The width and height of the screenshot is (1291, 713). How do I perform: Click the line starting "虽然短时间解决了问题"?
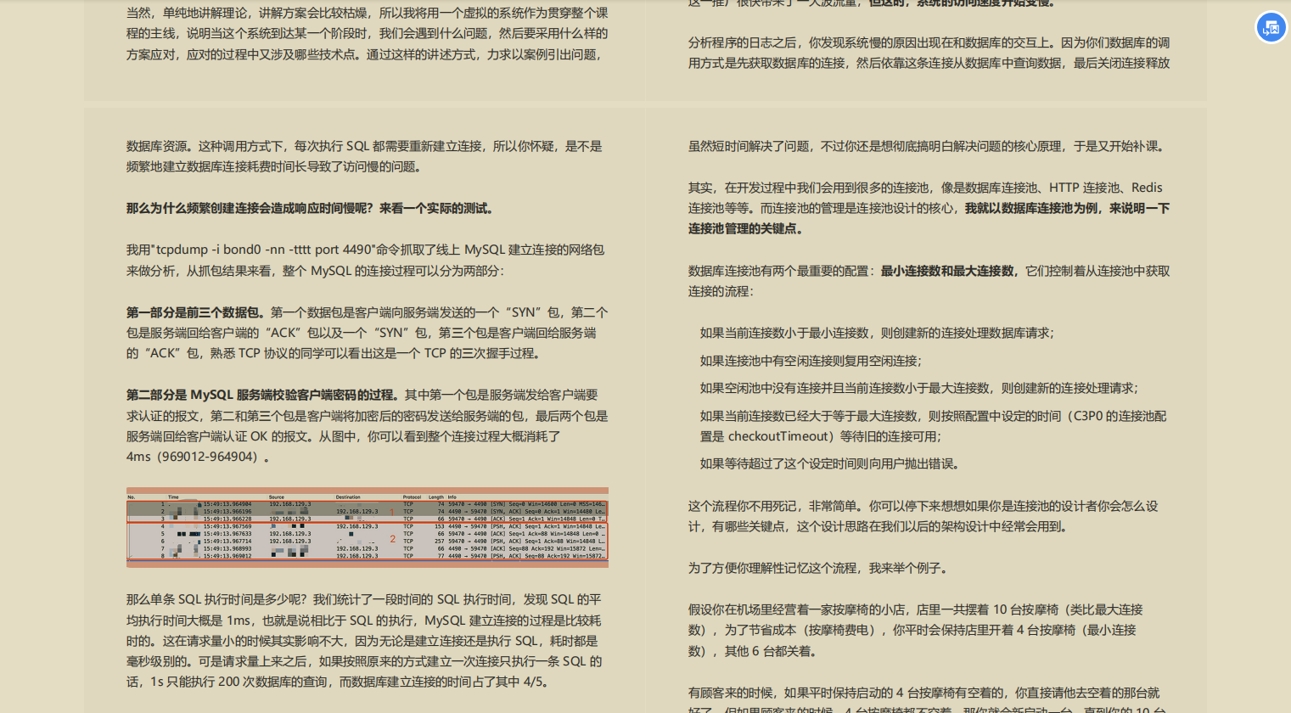click(929, 146)
